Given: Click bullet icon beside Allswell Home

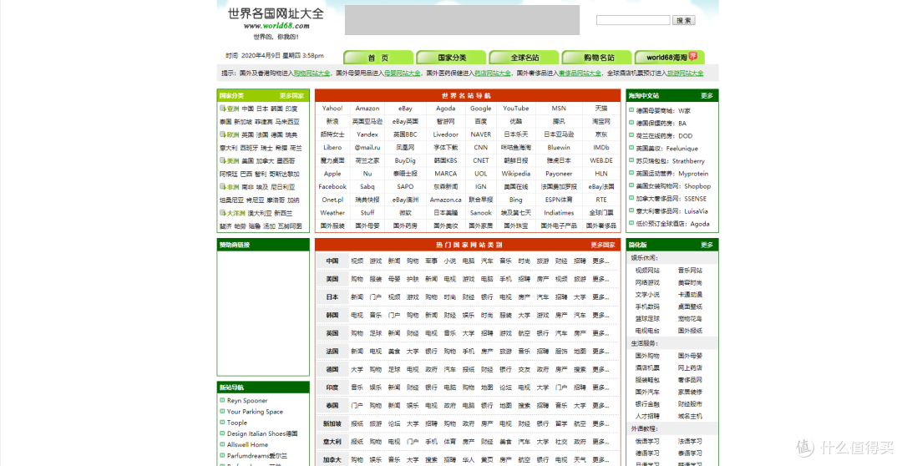Looking at the screenshot, I should pos(222,444).
